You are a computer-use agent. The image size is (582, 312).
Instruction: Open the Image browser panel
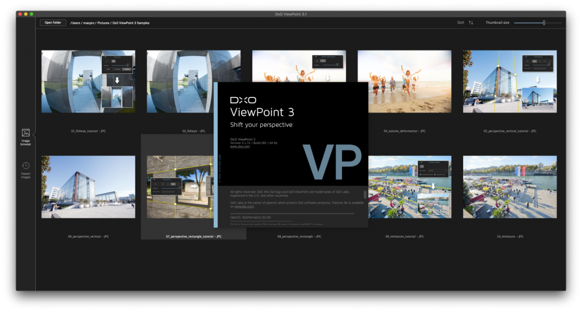(26, 137)
